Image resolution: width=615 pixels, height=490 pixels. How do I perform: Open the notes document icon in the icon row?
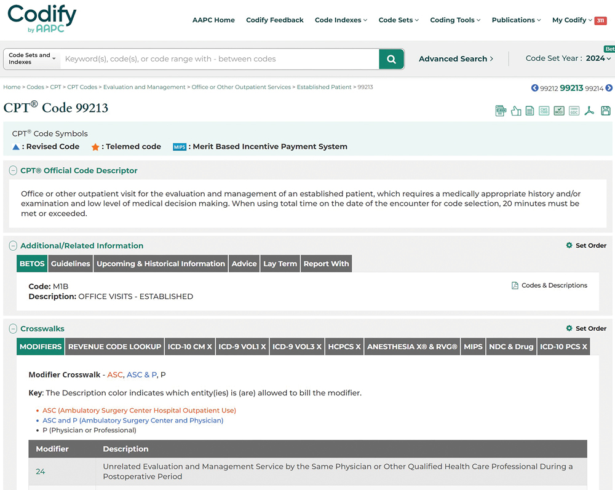(x=530, y=111)
